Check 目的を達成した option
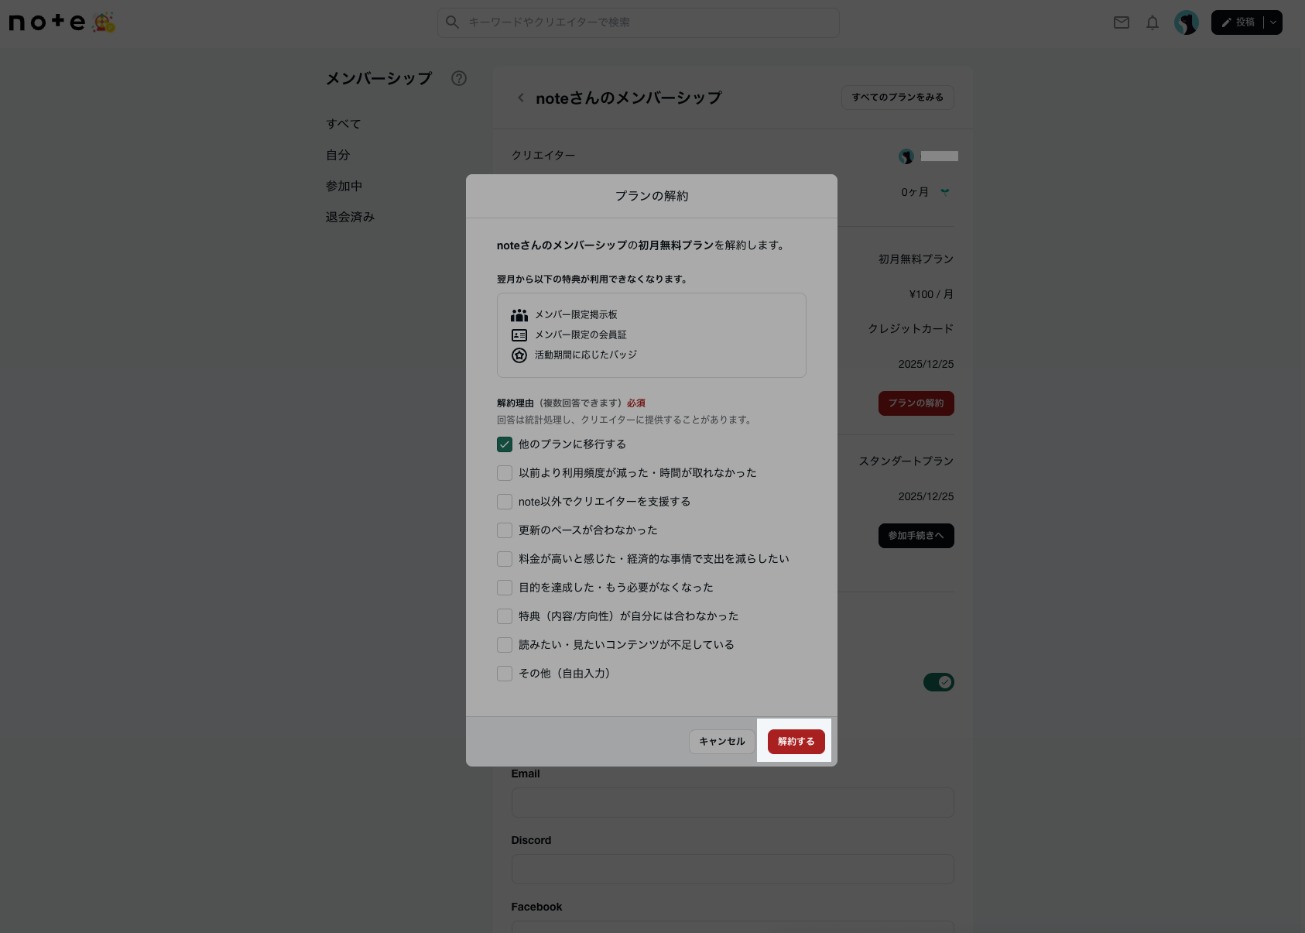The image size is (1305, 933). tap(505, 588)
